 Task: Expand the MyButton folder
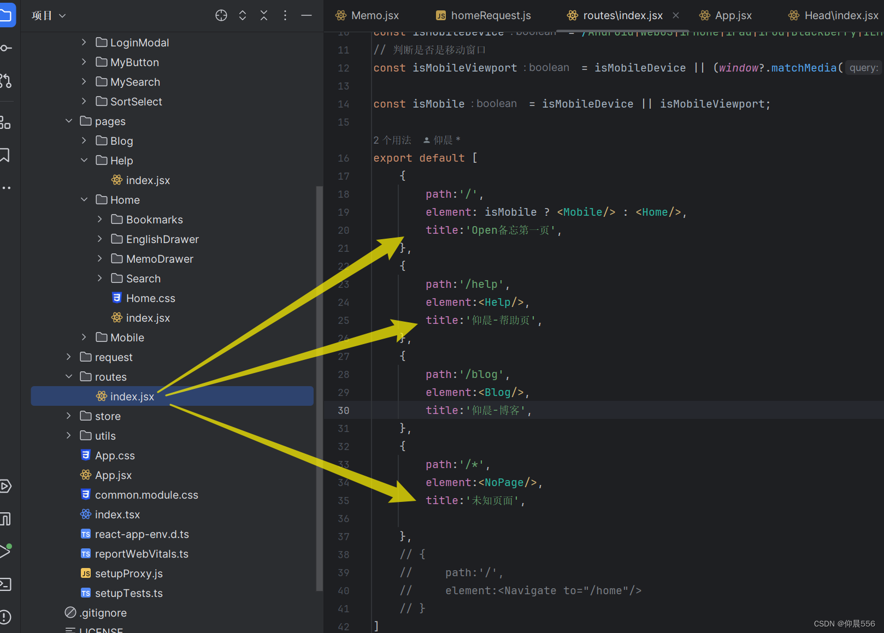pyautogui.click(x=84, y=62)
